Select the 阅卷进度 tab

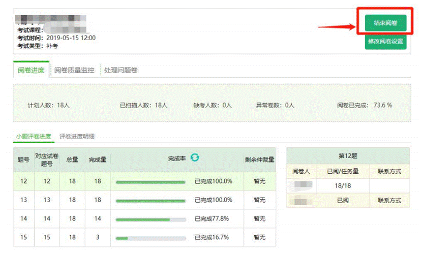tap(31, 70)
